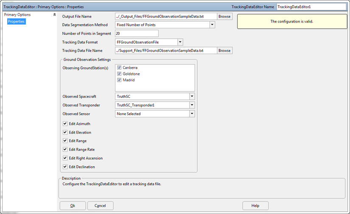Click the Observing GroundStation(s) label
This screenshot has width=350, height=214.
pyautogui.click(x=86, y=68)
